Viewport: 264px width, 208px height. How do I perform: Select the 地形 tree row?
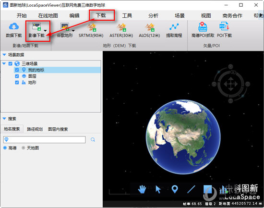coord(57,82)
